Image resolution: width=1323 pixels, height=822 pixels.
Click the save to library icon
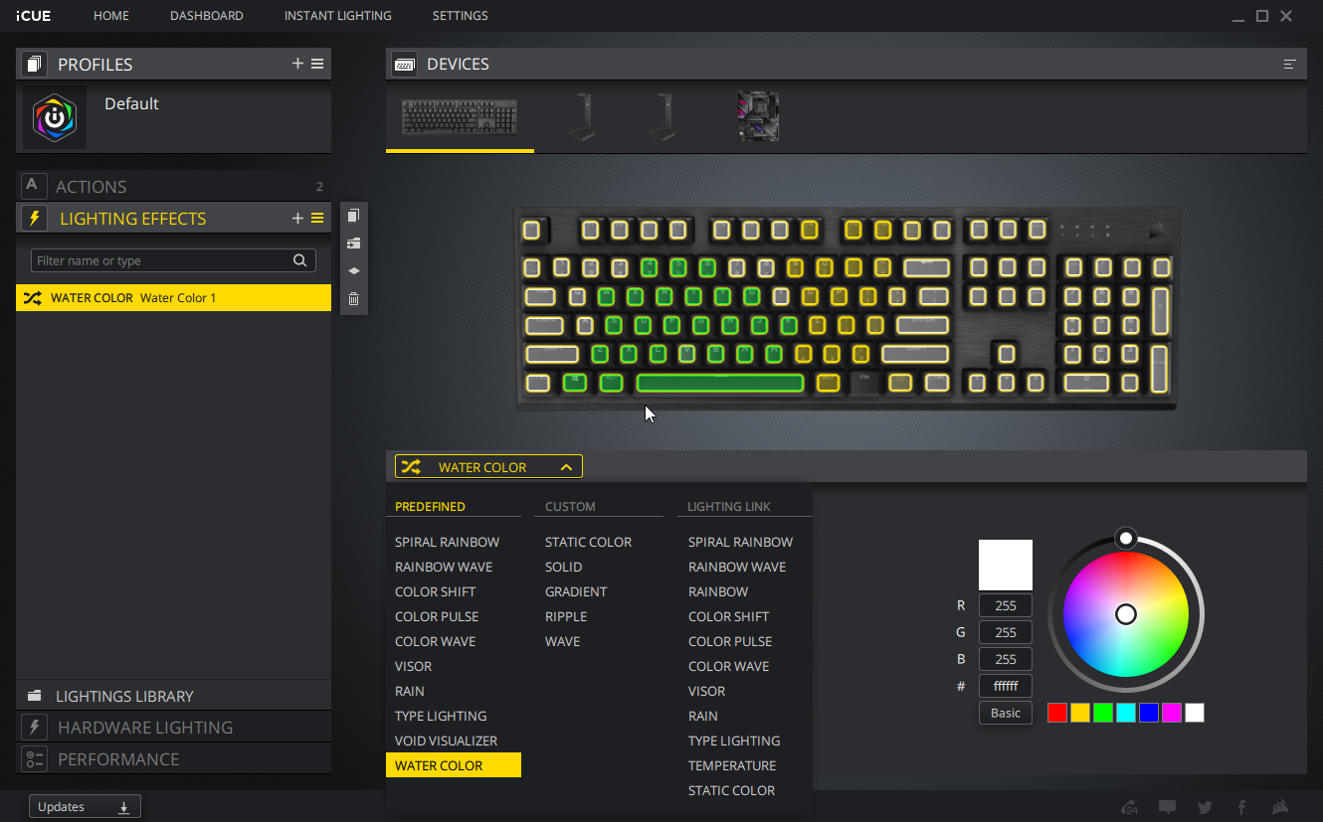pos(353,243)
